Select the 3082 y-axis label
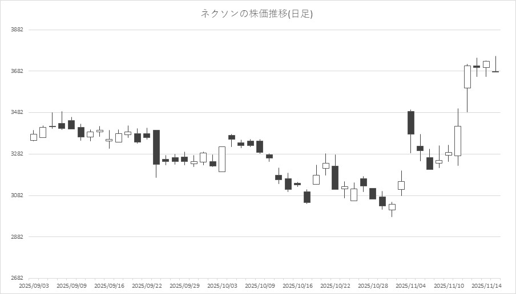 (x=17, y=195)
